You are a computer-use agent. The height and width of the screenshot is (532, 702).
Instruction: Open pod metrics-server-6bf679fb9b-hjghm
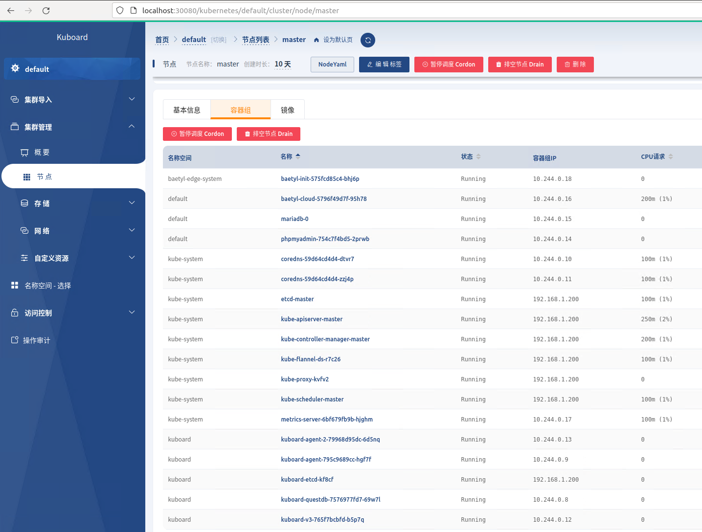coord(327,420)
